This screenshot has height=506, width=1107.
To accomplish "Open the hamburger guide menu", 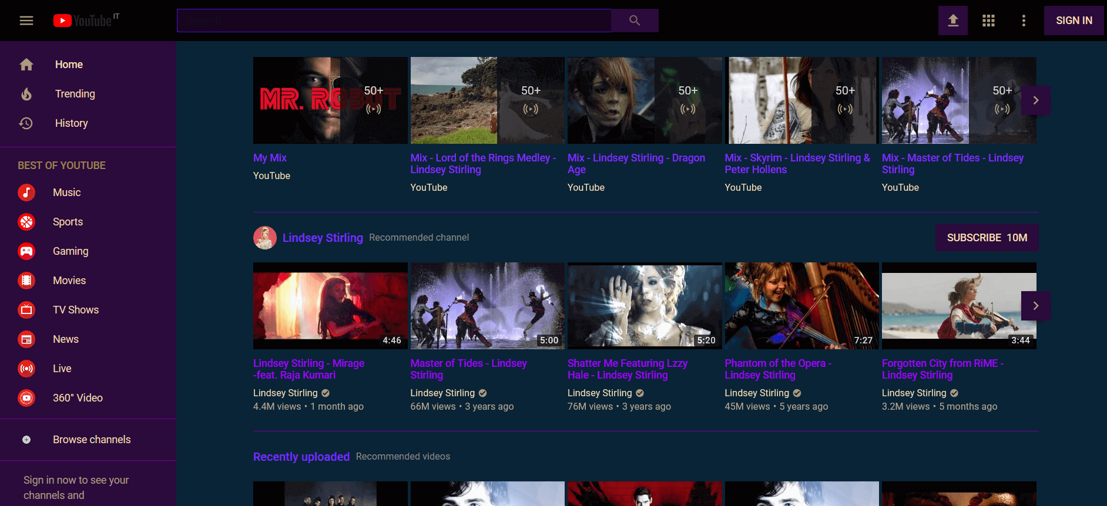I will [26, 21].
